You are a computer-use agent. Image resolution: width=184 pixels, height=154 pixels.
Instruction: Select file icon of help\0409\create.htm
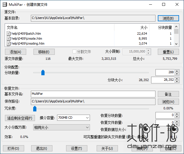(x=8, y=38)
